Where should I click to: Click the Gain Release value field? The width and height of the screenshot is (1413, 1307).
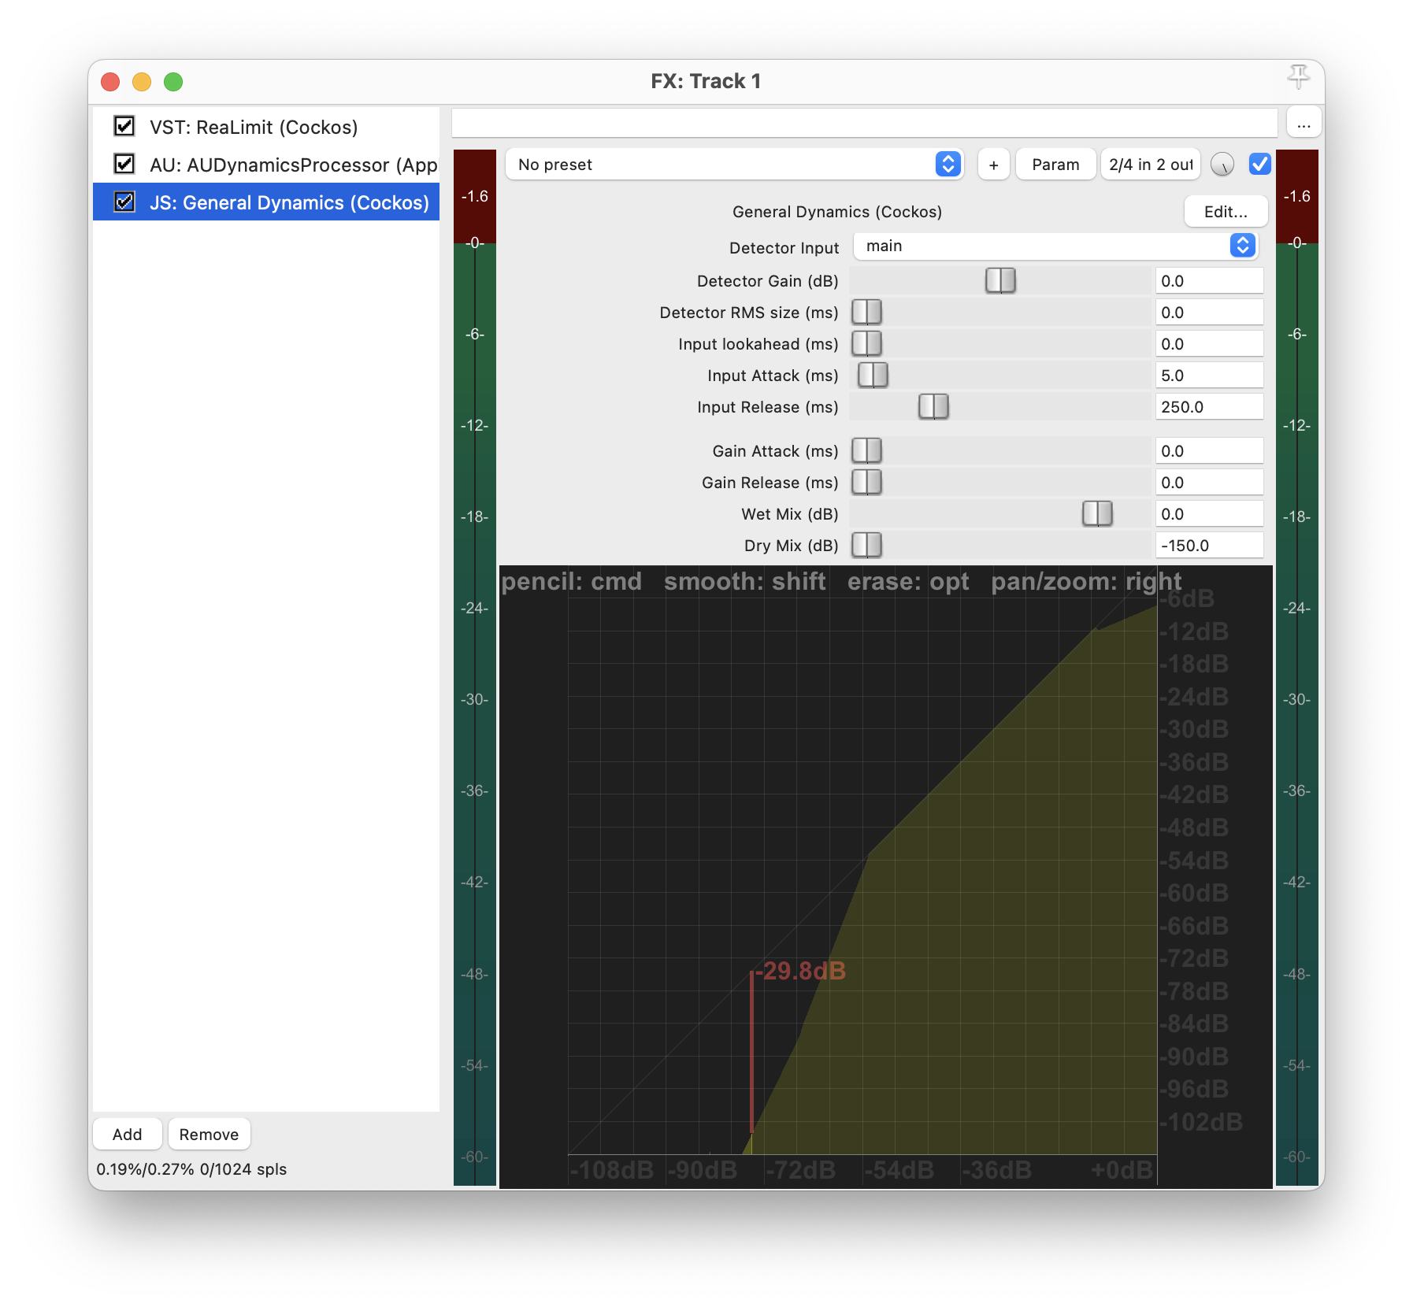tap(1209, 483)
